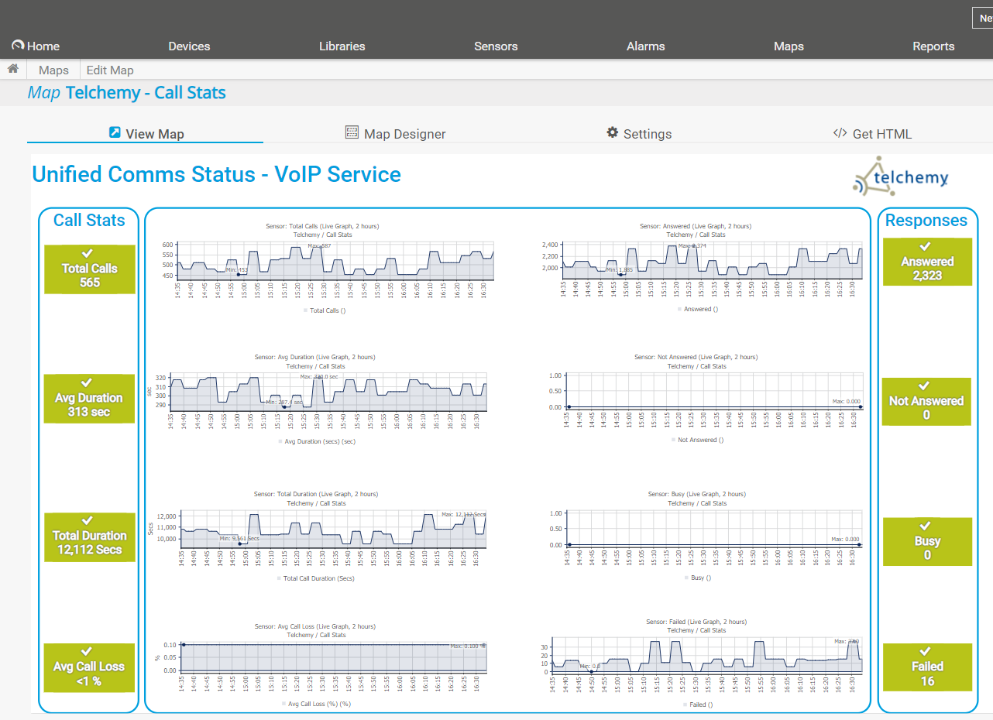This screenshot has height=720, width=993.
Task: Click the legend color square for Busy
Action: [685, 577]
